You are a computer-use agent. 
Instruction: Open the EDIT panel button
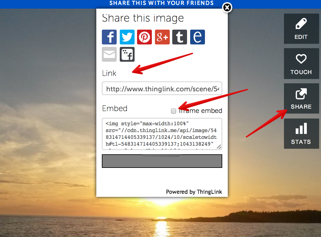[301, 29]
